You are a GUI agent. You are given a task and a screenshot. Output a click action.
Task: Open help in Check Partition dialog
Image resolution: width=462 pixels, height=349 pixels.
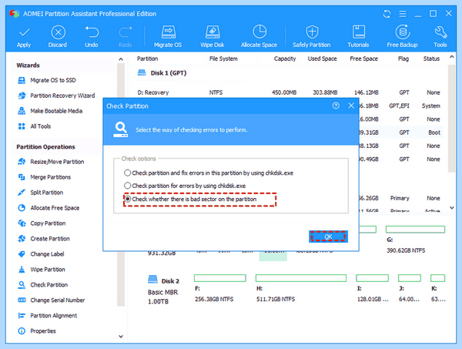point(336,106)
